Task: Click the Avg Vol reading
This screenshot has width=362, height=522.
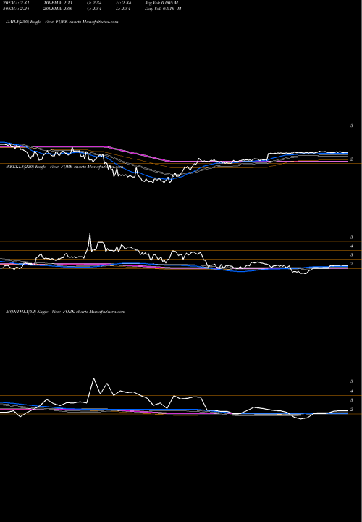Action: (161, 3)
